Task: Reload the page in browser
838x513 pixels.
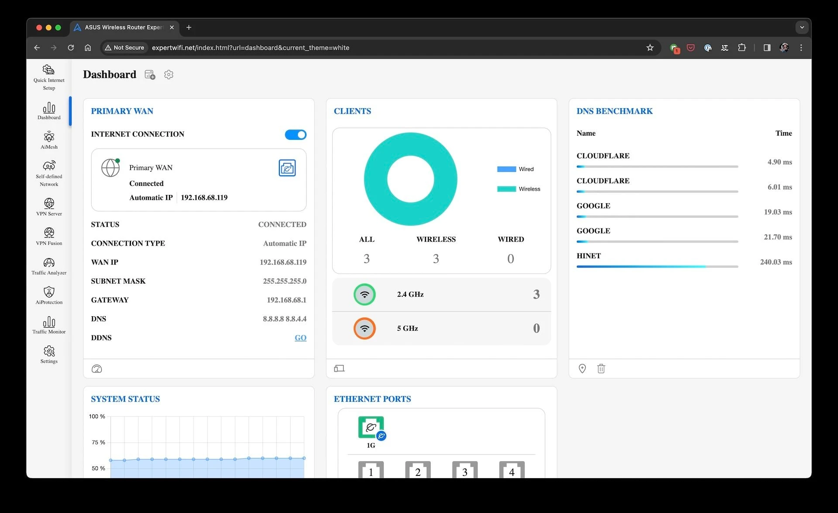Action: [x=71, y=48]
